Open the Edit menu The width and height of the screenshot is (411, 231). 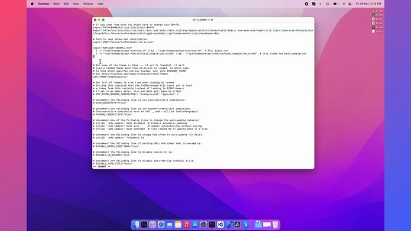66,4
